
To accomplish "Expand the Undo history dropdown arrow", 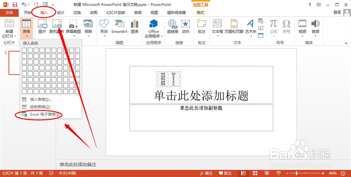I will pos(29,5).
